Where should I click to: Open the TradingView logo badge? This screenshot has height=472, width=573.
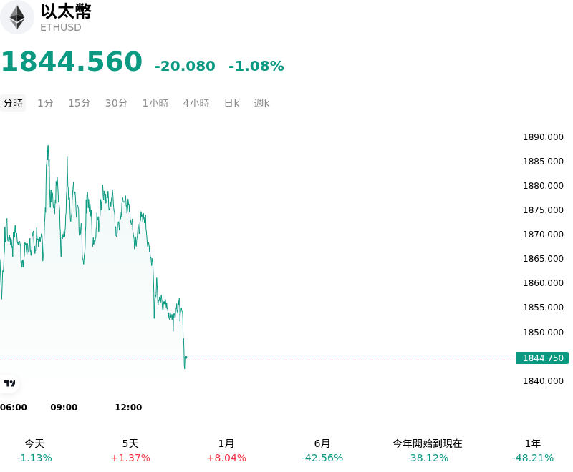pyautogui.click(x=9, y=383)
